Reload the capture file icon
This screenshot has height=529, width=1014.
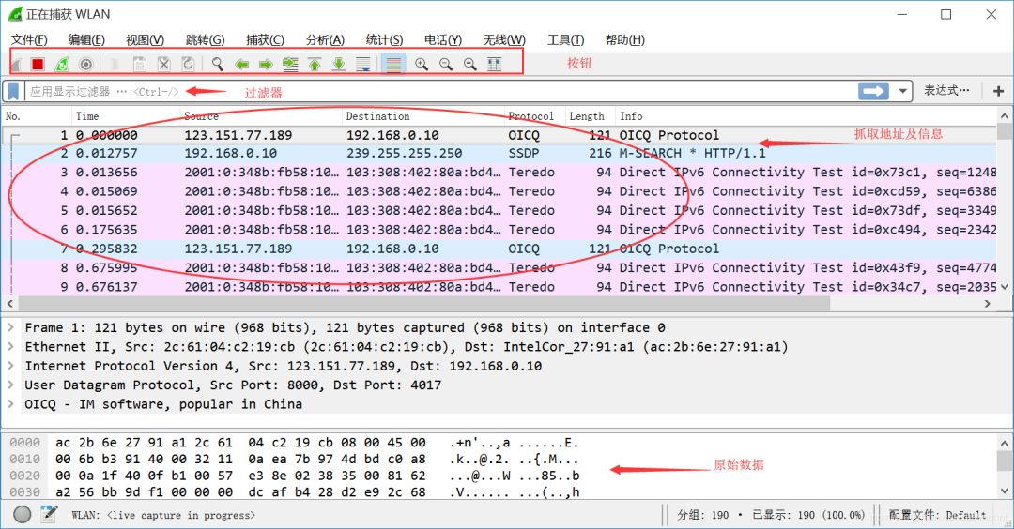pyautogui.click(x=188, y=64)
